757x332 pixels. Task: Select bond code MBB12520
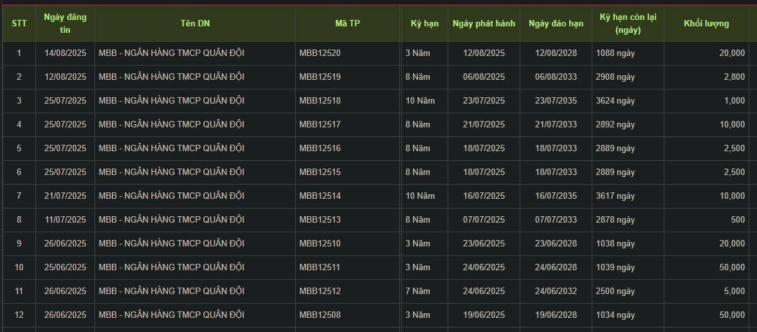click(x=320, y=53)
